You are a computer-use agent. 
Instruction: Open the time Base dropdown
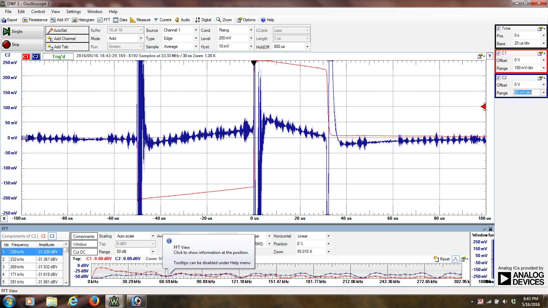(543, 43)
